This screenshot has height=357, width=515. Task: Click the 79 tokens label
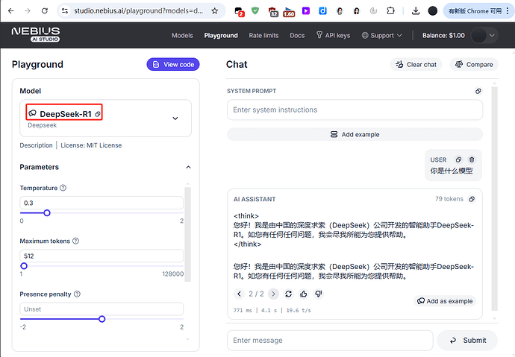point(449,199)
